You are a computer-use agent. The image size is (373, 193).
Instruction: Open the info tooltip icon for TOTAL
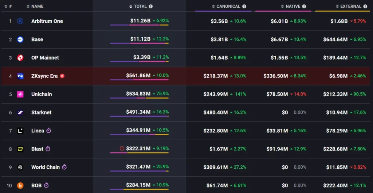tap(150, 7)
